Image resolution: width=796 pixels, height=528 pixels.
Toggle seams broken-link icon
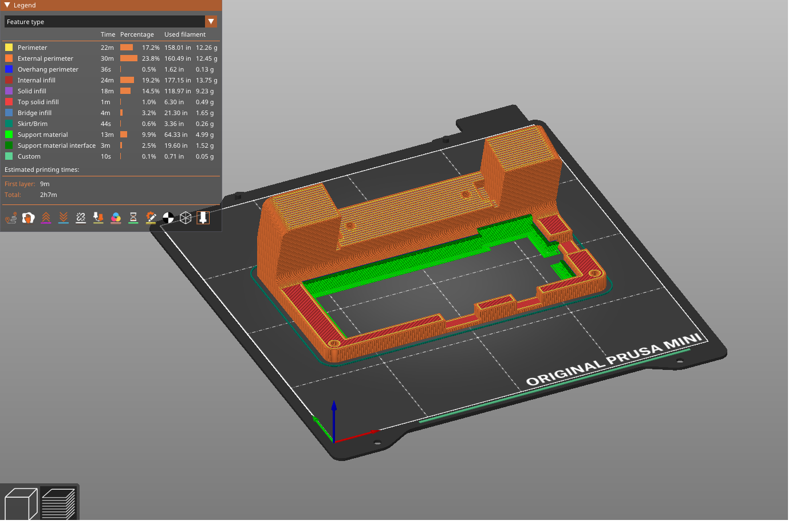click(x=81, y=218)
